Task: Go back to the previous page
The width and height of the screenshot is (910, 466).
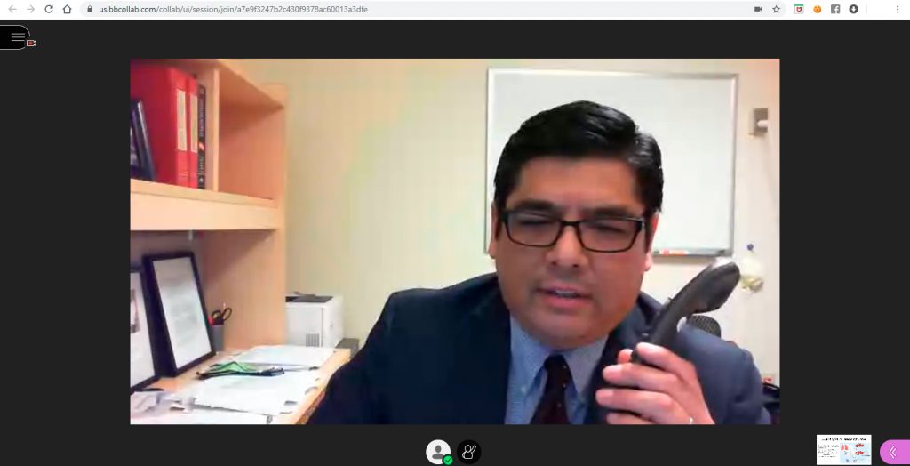Action: [x=12, y=9]
